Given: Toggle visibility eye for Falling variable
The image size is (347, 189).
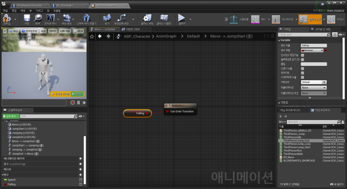Looking at the screenshot, I should point(81,184).
